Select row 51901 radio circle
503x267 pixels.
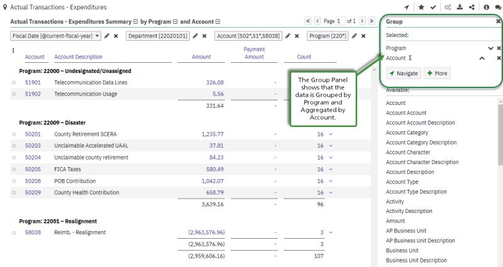(x=14, y=82)
